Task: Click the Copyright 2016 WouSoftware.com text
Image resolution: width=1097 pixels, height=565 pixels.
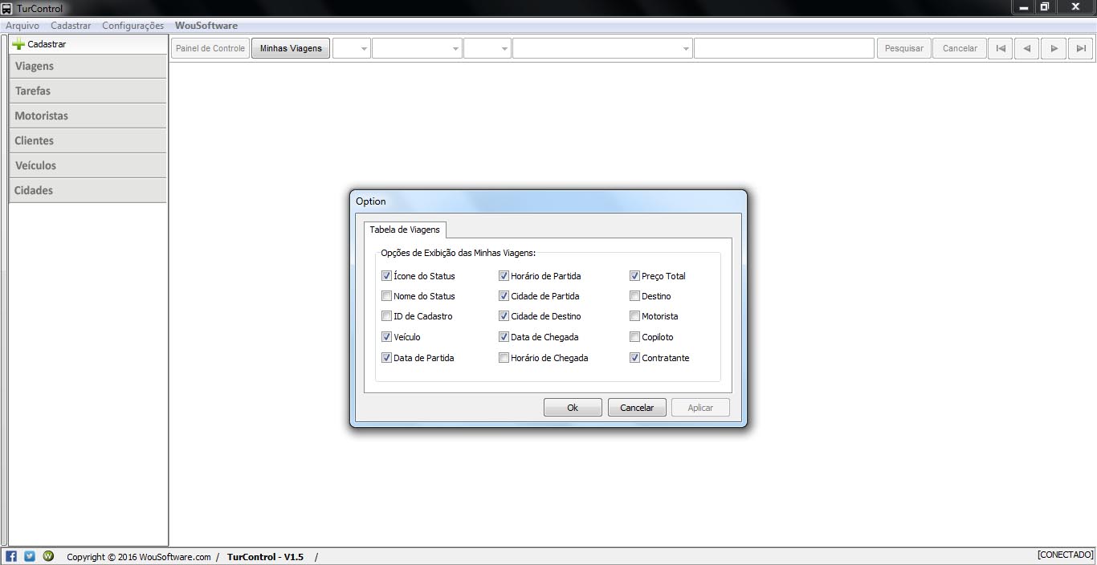Action: click(139, 557)
